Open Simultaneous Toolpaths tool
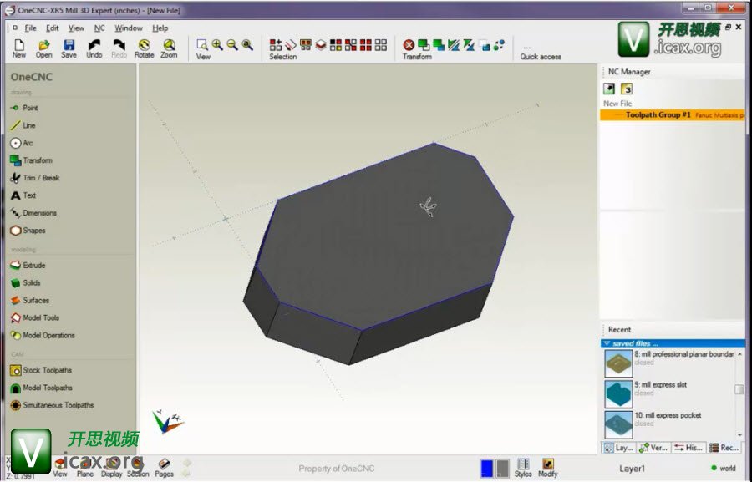Screen dimensions: 752x482 [58, 405]
